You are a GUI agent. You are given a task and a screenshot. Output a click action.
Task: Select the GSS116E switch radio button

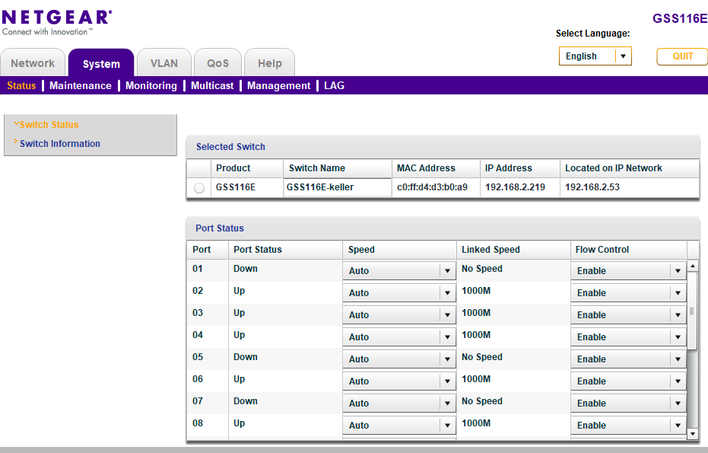coord(198,187)
